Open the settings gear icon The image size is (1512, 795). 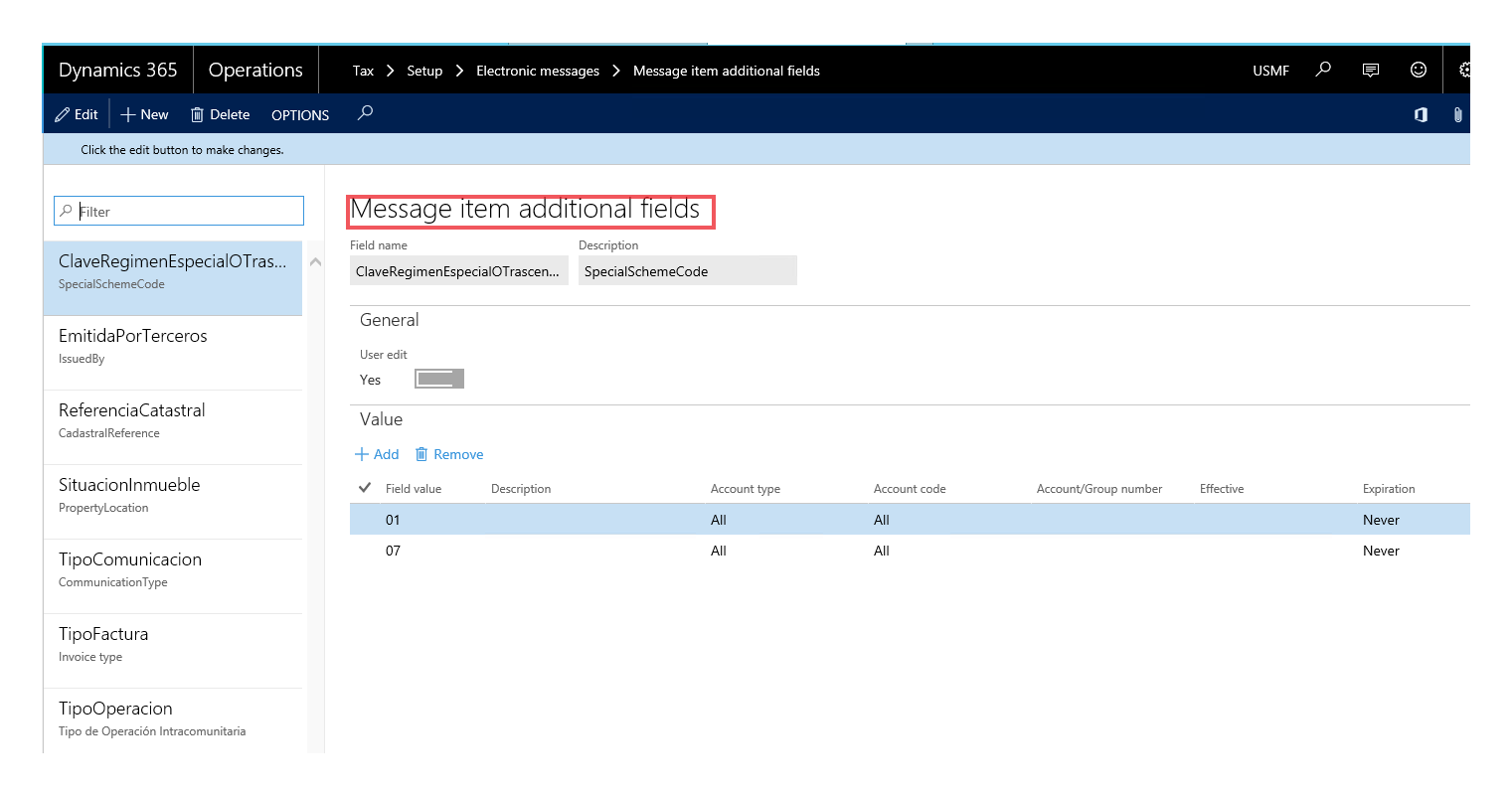click(x=1464, y=70)
